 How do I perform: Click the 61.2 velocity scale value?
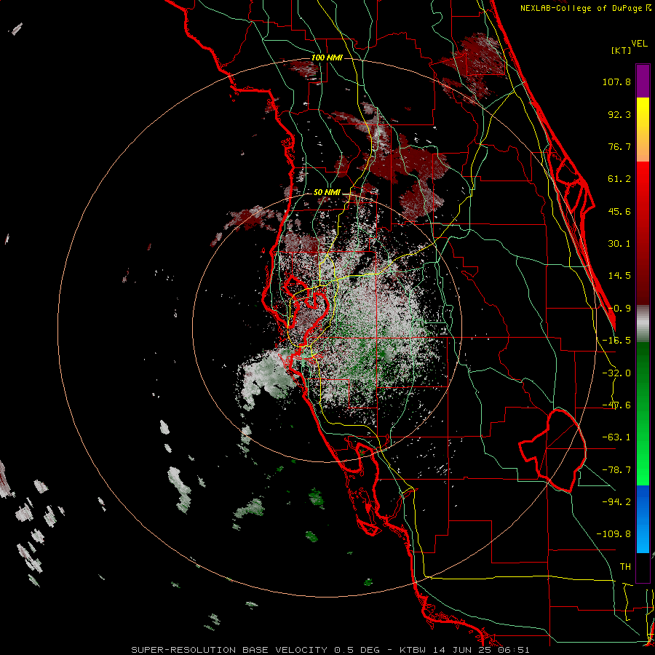619,179
